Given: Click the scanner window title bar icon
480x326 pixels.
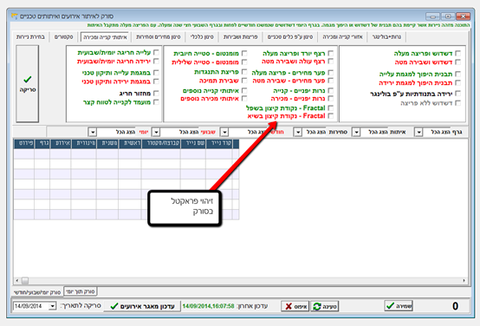Looking at the screenshot, I should [x=14, y=16].
